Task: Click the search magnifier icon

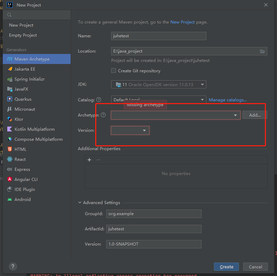Action: tap(9, 15)
